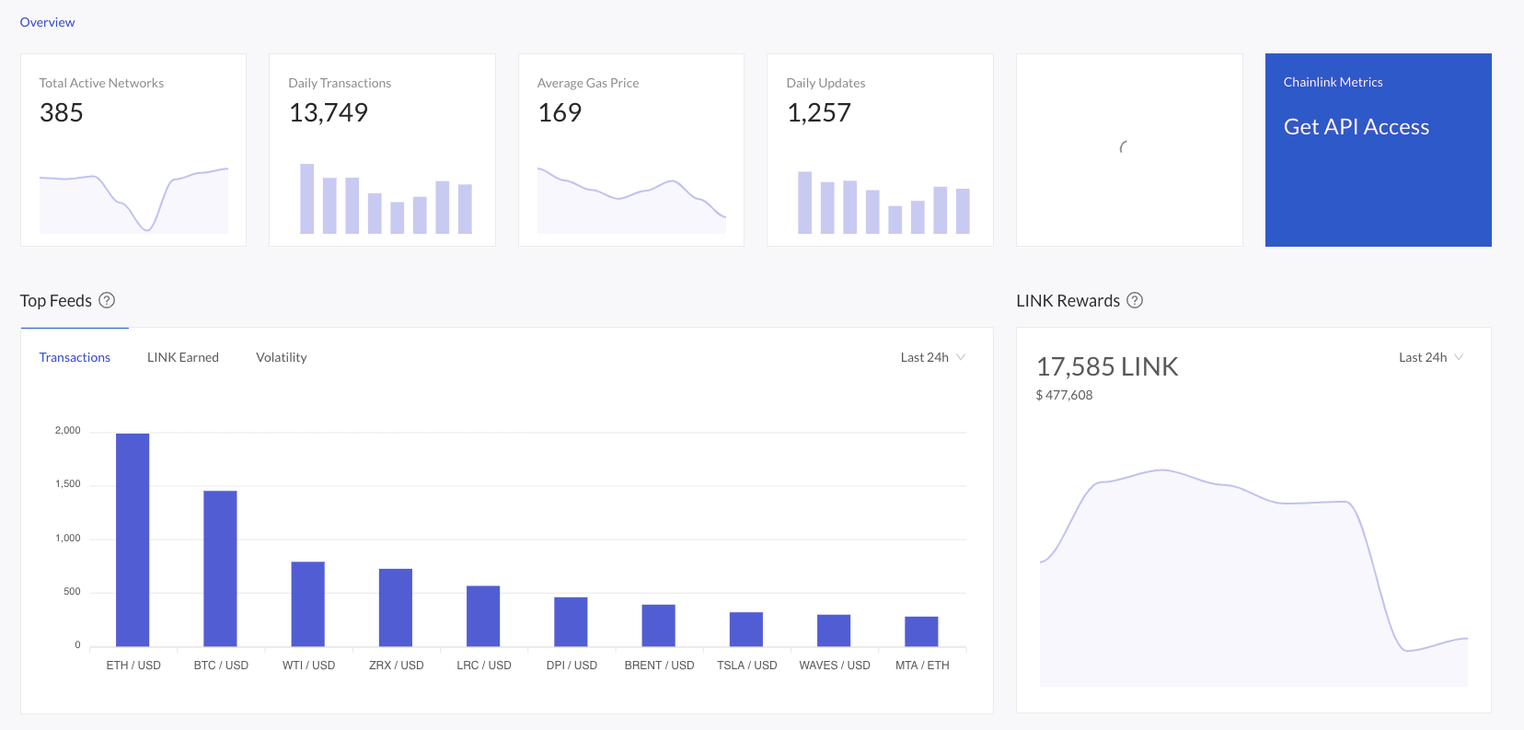1524x730 pixels.
Task: Click the 'Chainlink Metrics' label
Action: [1333, 82]
